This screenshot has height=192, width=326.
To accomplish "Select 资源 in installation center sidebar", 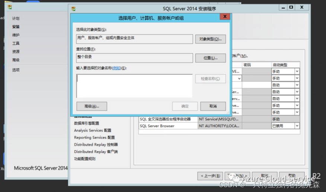I will click(16, 52).
